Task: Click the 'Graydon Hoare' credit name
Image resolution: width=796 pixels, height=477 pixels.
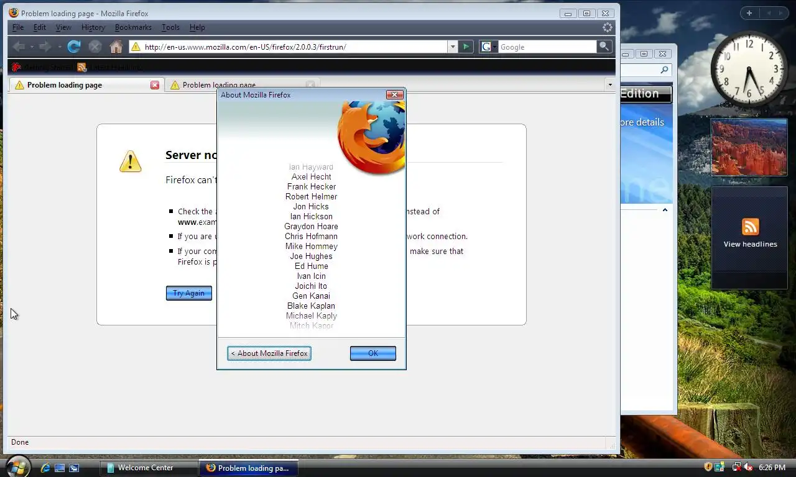Action: tap(311, 227)
